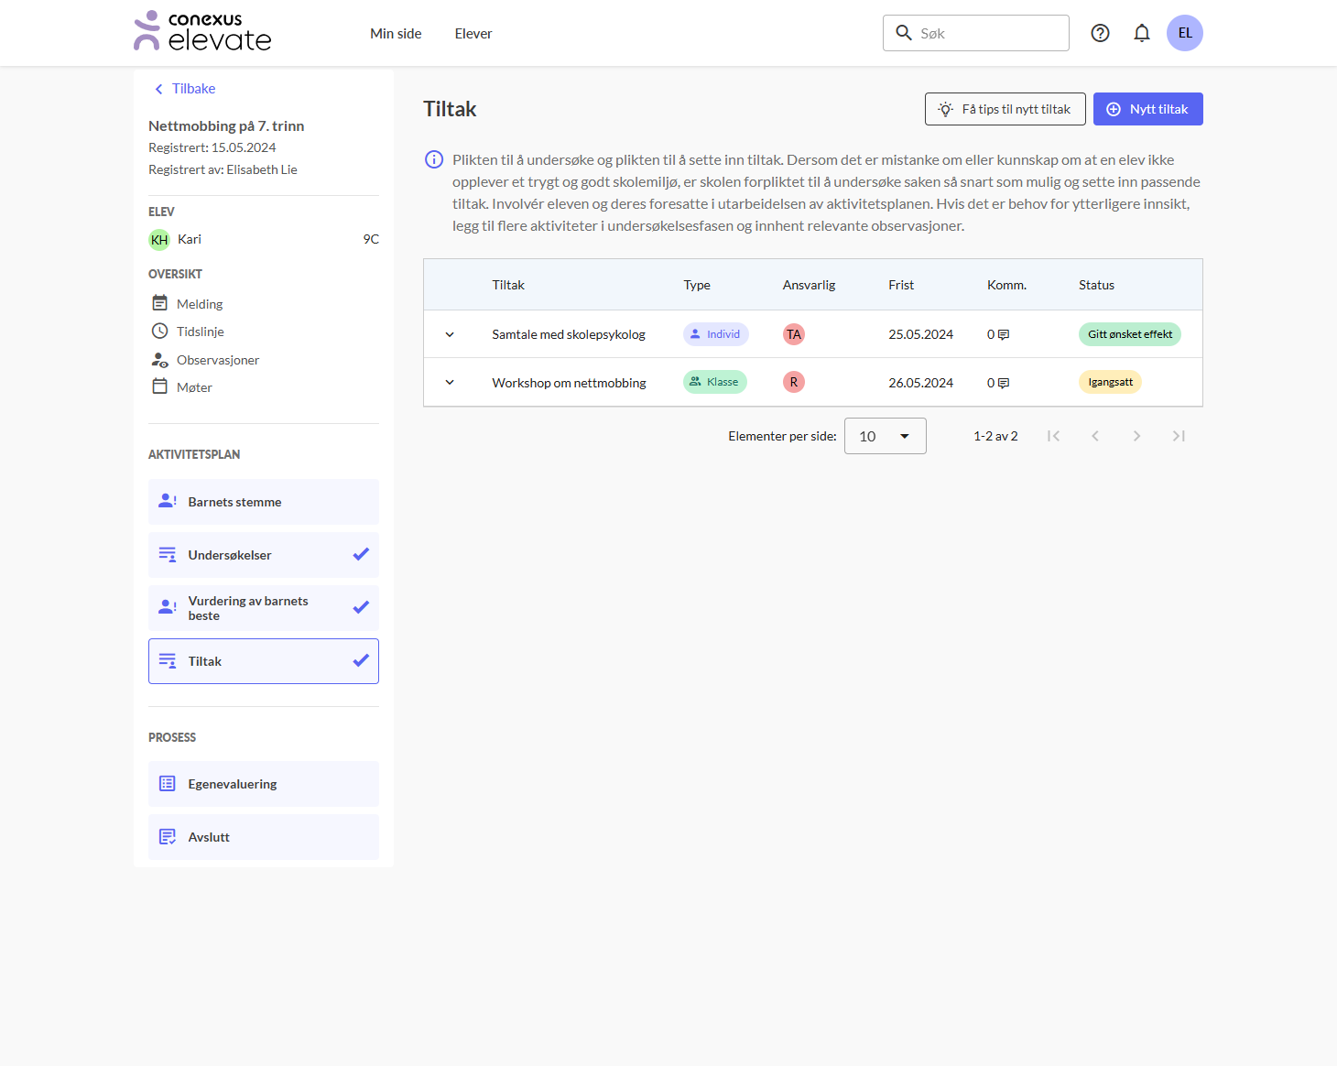
Task: Open the notifications bell
Action: 1141,33
